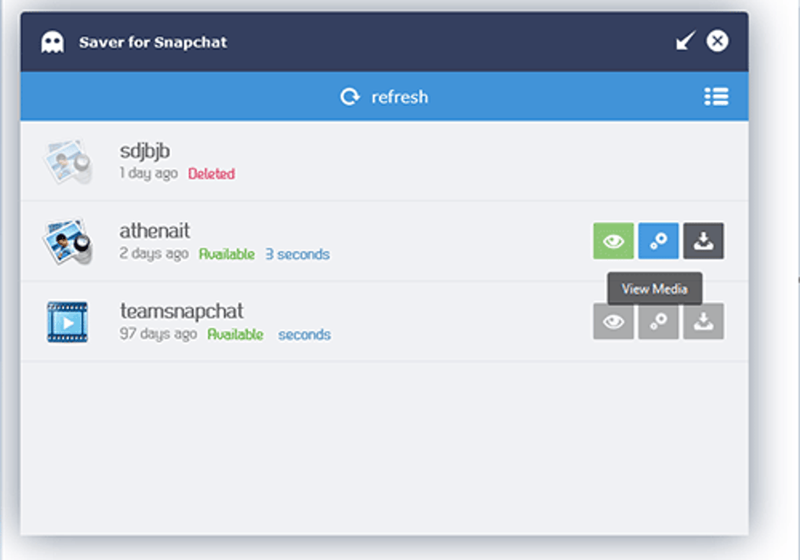Click the Snapchat ghost logo icon
This screenshot has height=560, width=800.
coord(53,42)
